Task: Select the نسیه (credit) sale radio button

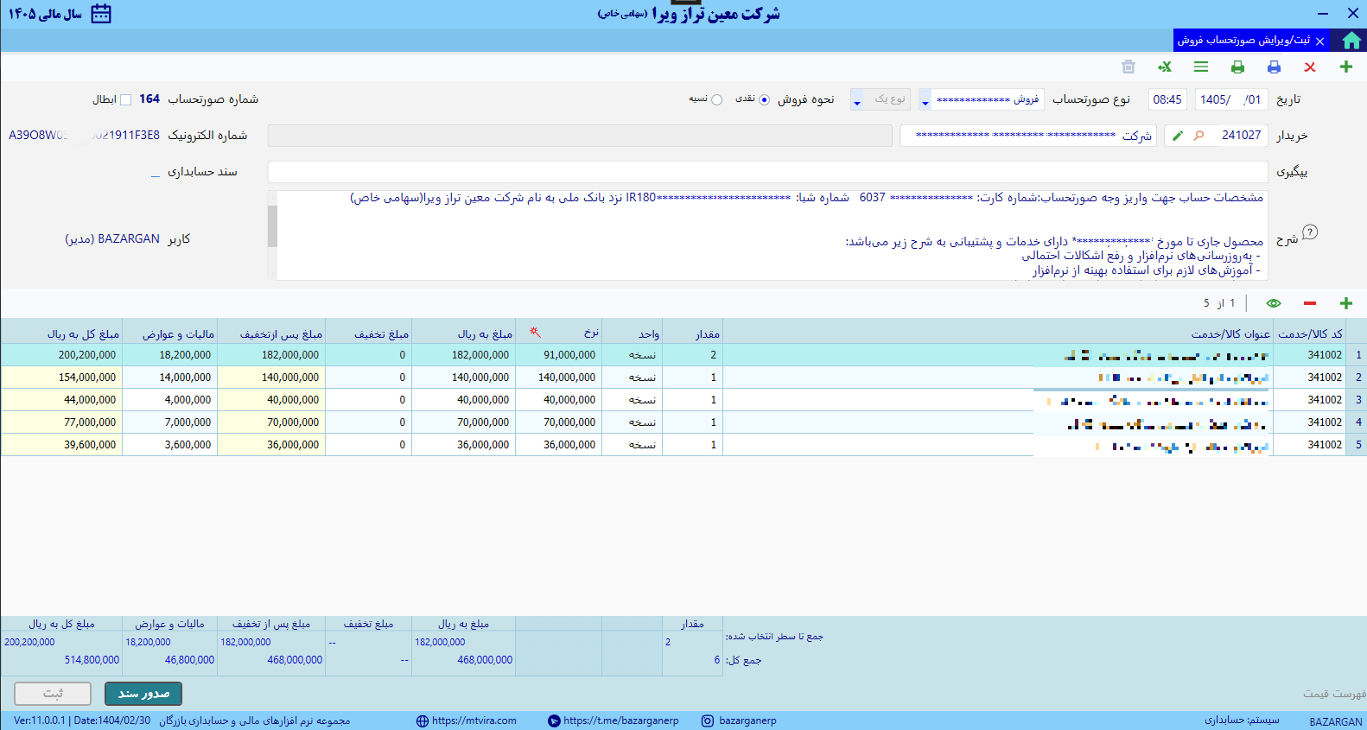Action: pyautogui.click(x=716, y=99)
